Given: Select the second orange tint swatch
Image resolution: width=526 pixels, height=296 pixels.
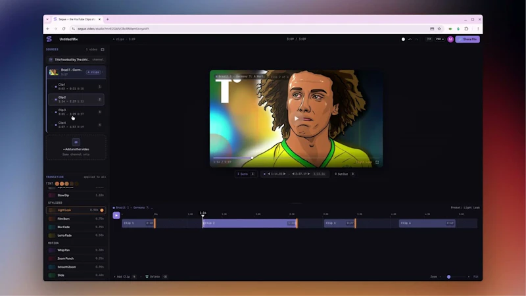Looking at the screenshot, I should tap(62, 184).
